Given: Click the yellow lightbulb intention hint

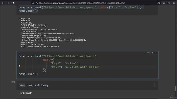Looking at the screenshot, I should pyautogui.click(x=20, y=66).
